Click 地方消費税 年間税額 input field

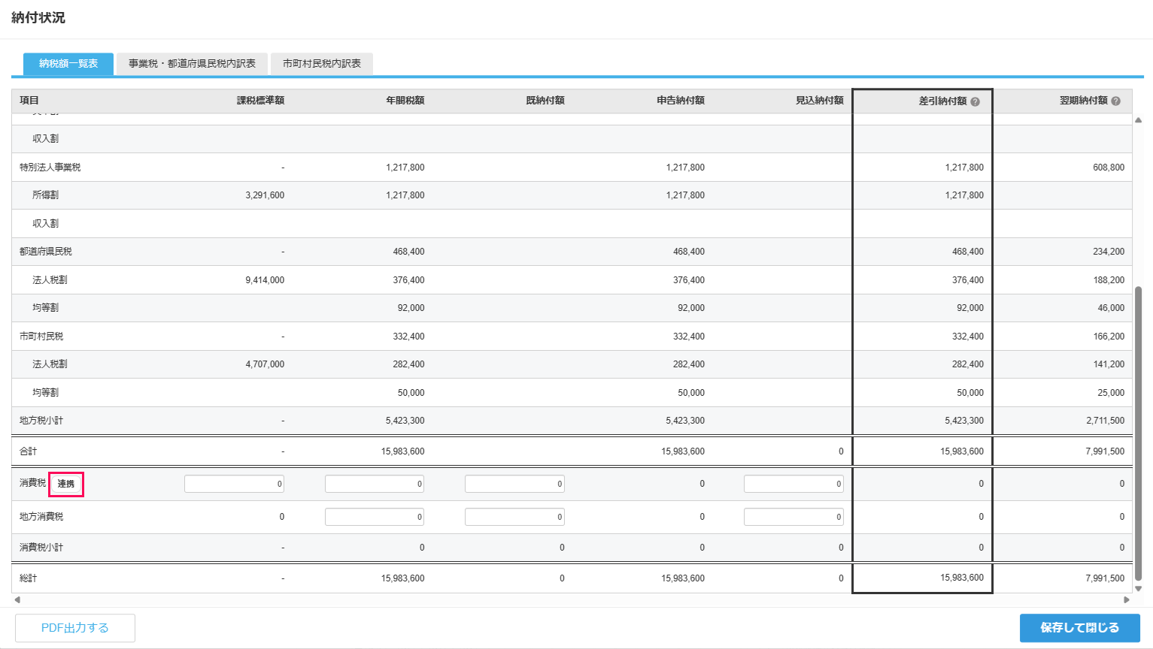click(x=375, y=517)
